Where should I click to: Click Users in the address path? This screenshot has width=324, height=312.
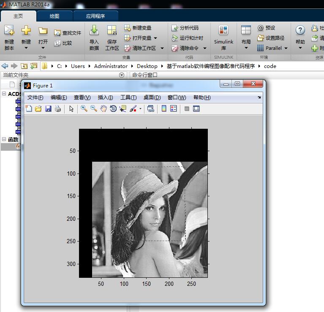pyautogui.click(x=78, y=66)
